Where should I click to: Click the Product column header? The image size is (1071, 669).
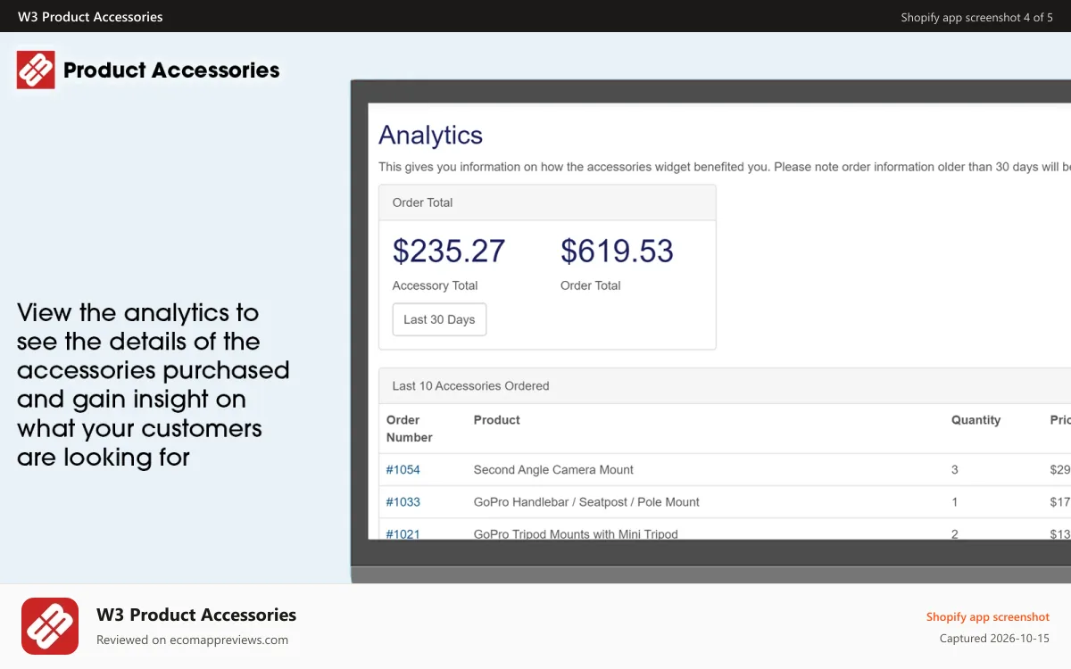click(496, 420)
